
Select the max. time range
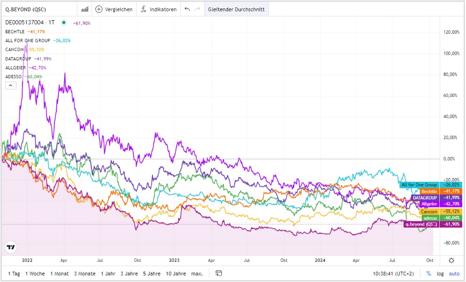tap(197, 274)
